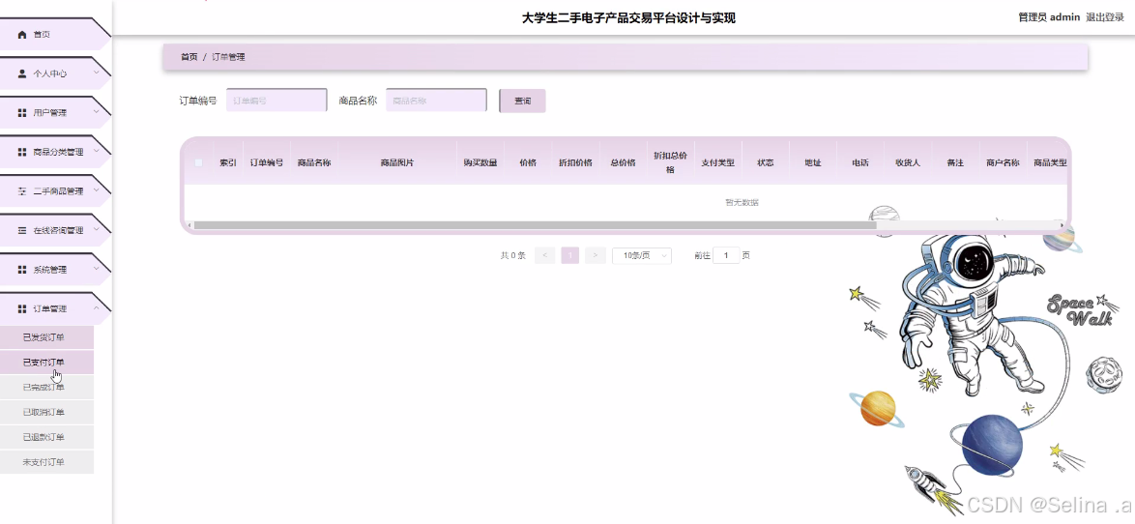Open the 10条/页 page size dropdown
The height and width of the screenshot is (524, 1135).
pos(642,255)
